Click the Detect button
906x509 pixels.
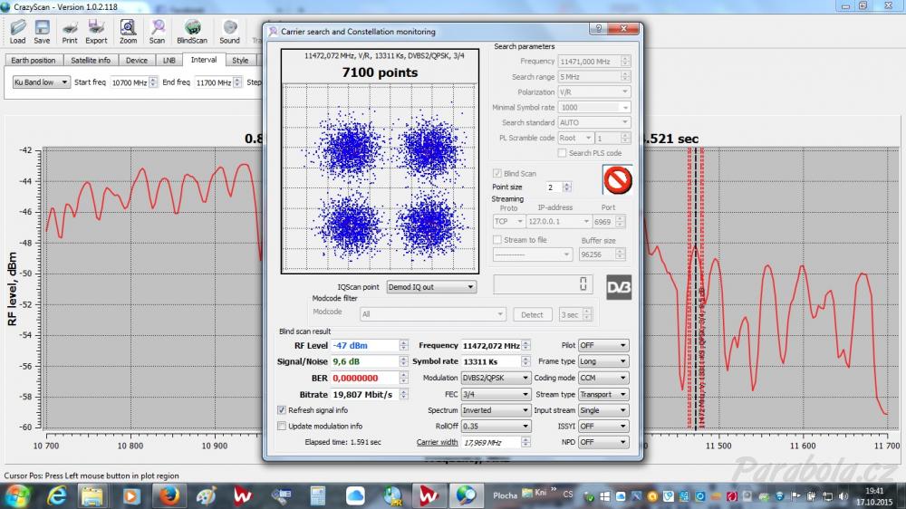click(532, 315)
